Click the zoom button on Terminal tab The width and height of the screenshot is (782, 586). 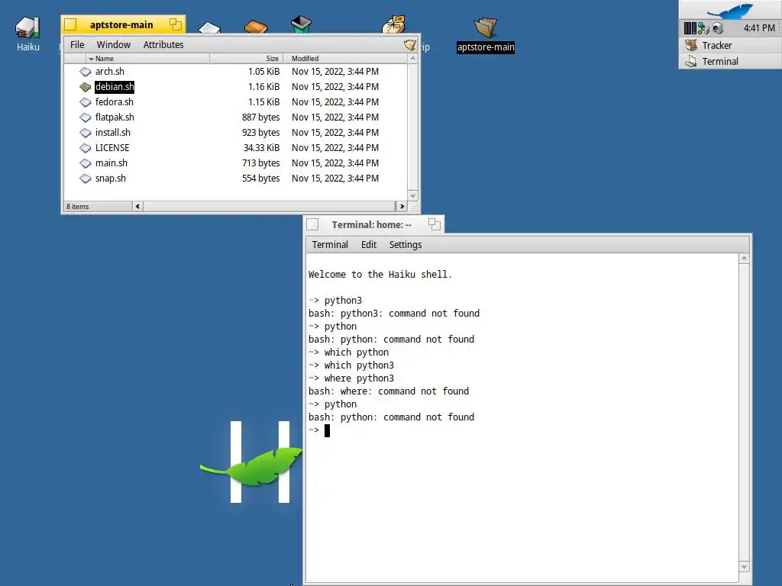[435, 224]
